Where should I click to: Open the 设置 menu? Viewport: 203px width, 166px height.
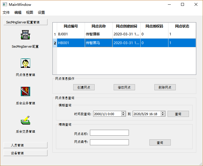point(41,13)
